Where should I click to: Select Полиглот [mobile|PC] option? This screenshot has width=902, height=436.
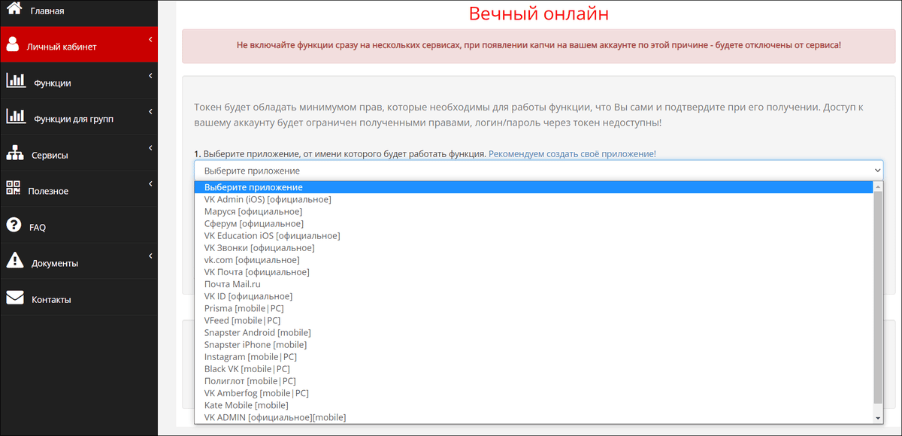[x=534, y=381]
